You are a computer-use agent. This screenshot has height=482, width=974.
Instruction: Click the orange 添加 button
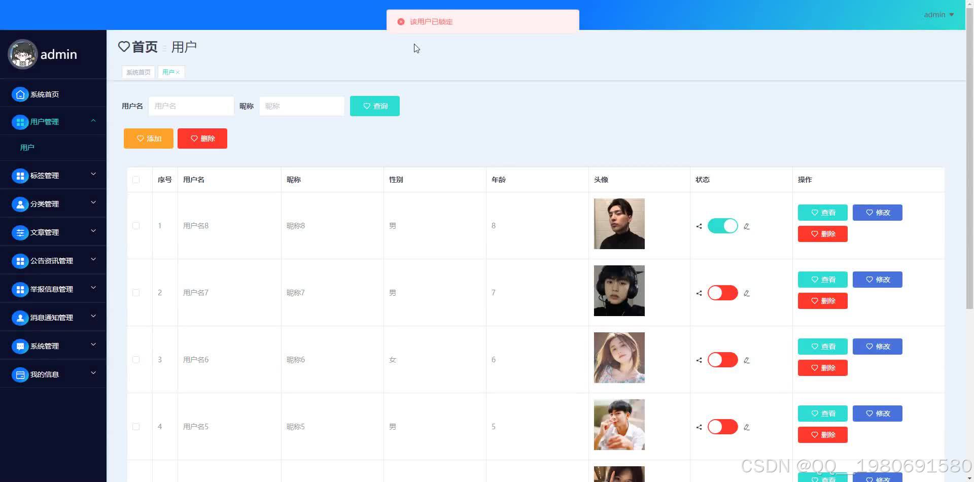149,139
